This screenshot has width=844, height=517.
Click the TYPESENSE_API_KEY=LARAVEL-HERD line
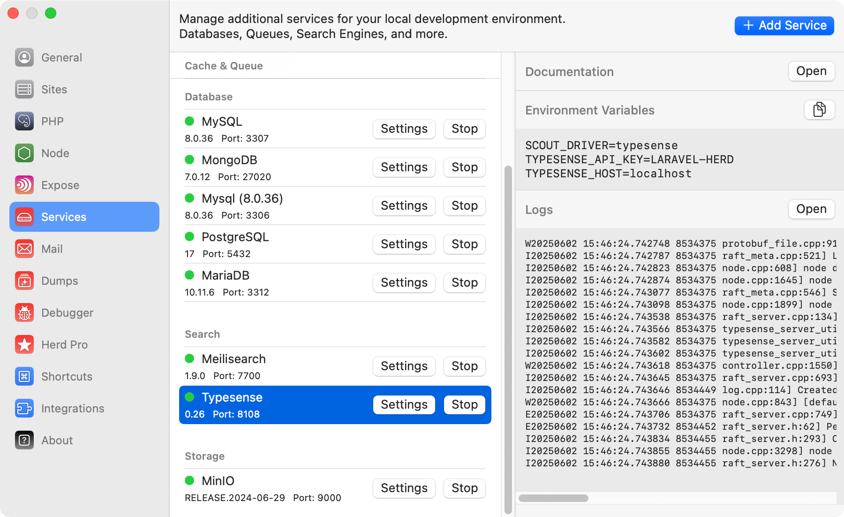629,160
